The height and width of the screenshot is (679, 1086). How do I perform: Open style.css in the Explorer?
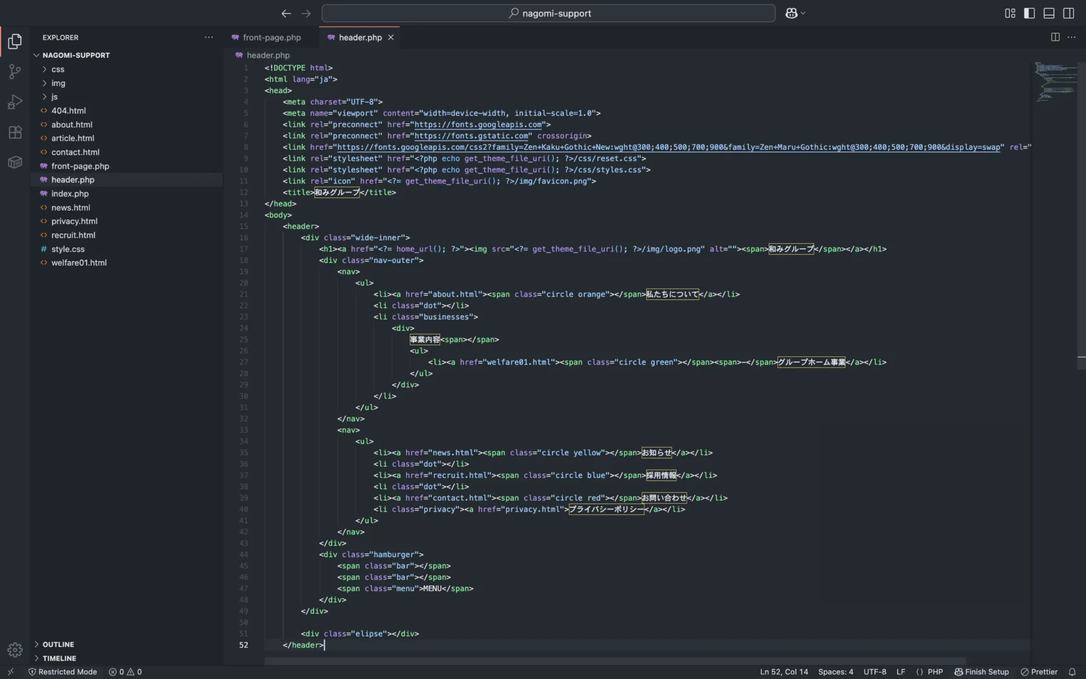click(68, 249)
